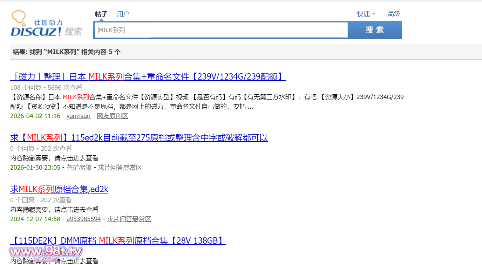
Task: Click 内容隐藏需要 text under 求MILK系列原档合集,ed2k
Action: (54, 210)
